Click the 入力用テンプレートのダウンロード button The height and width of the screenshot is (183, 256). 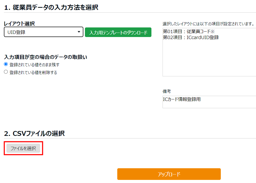pyautogui.click(x=118, y=32)
